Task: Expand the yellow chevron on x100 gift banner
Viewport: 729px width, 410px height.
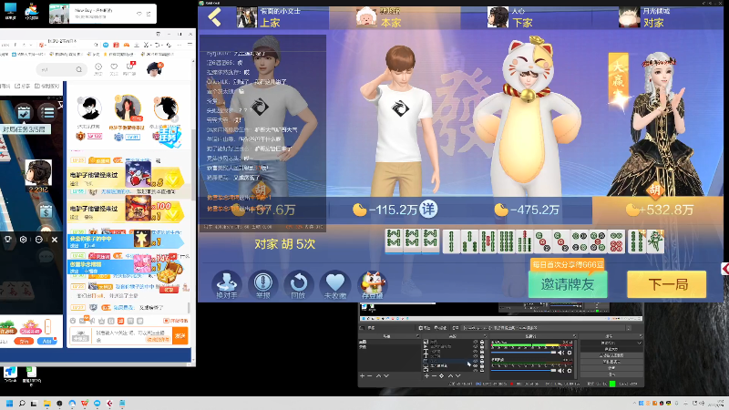Action: tap(172, 214)
